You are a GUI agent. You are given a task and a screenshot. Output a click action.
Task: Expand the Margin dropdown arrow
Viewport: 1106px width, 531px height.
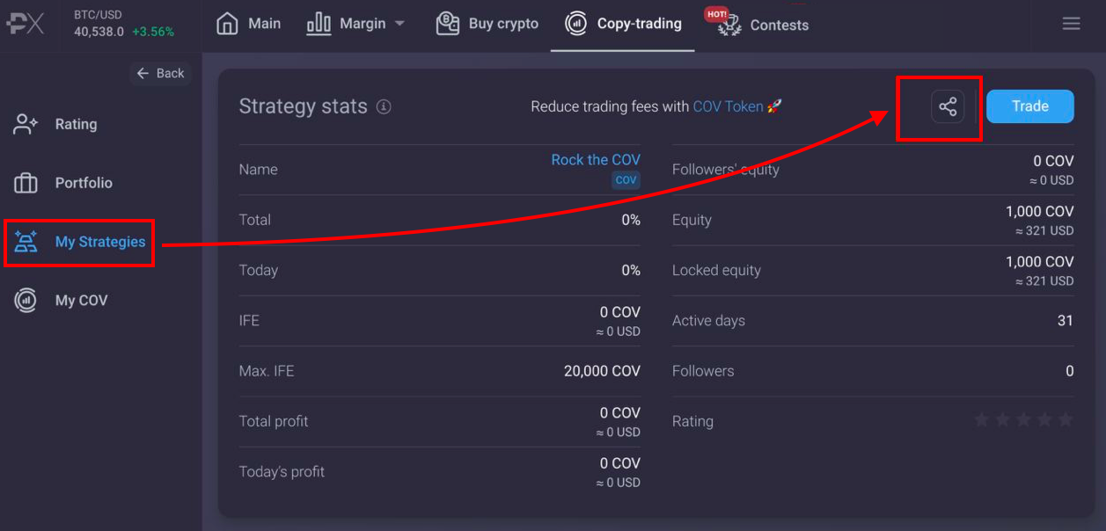(399, 24)
